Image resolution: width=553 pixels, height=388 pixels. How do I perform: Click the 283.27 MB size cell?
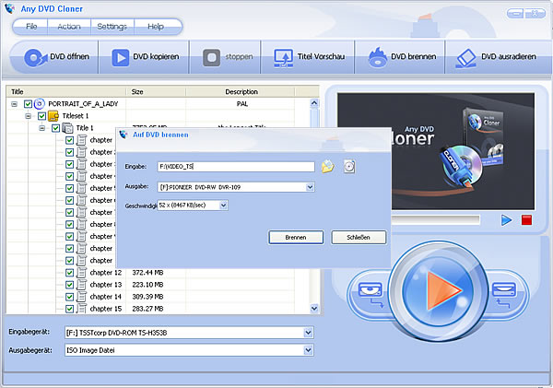click(147, 309)
